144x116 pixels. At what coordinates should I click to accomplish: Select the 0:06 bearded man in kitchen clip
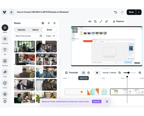[x=46, y=72]
